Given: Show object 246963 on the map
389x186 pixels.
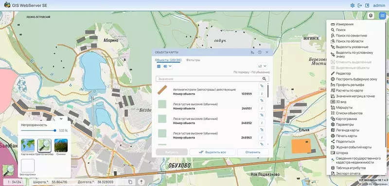Looking at the screenshot, I should (262, 130).
